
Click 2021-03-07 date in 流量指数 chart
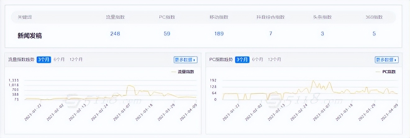tap(121, 113)
